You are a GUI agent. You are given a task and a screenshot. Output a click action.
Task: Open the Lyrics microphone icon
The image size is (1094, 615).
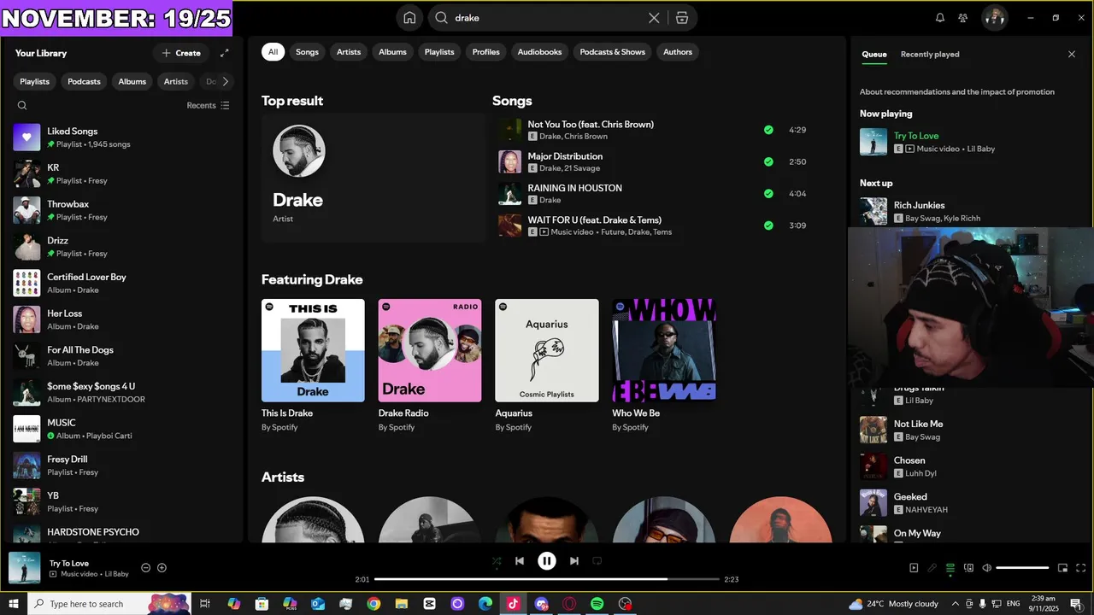pos(932,568)
